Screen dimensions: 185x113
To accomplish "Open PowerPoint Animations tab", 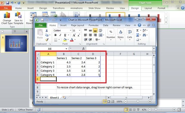I will (x=76, y=8).
